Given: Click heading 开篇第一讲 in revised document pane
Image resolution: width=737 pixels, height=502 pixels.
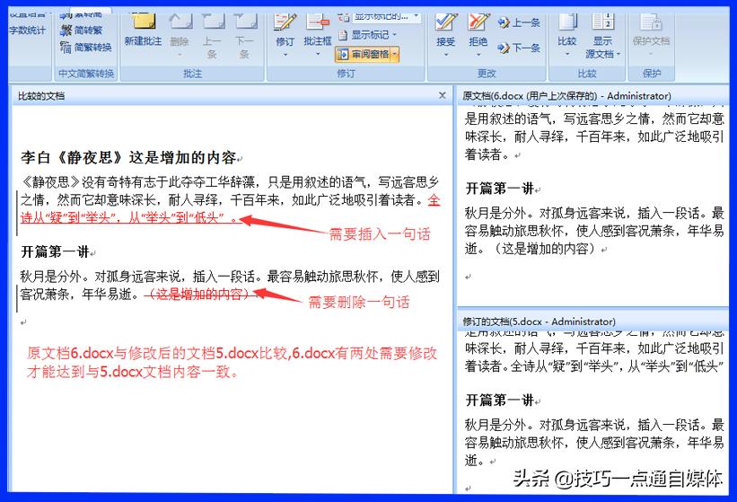Looking at the screenshot, I should pos(500,401).
